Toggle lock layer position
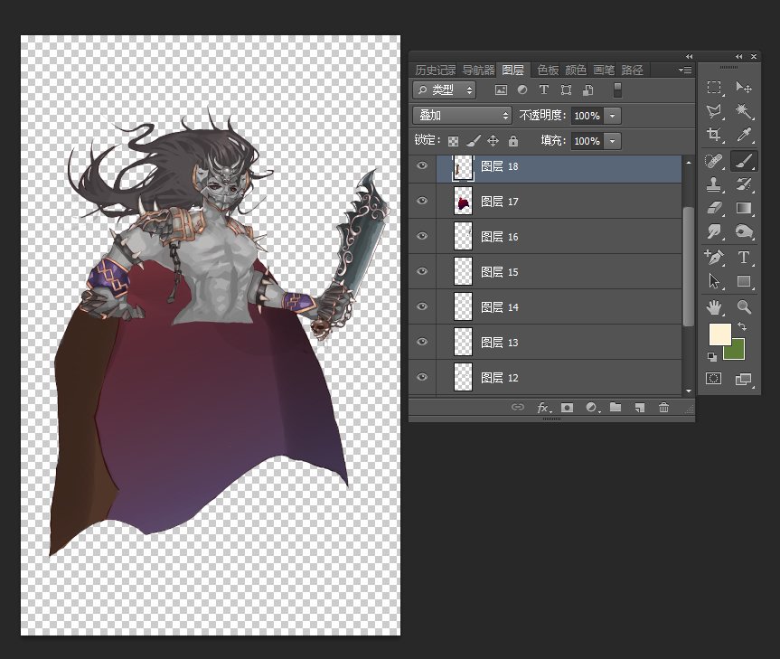 tap(493, 141)
